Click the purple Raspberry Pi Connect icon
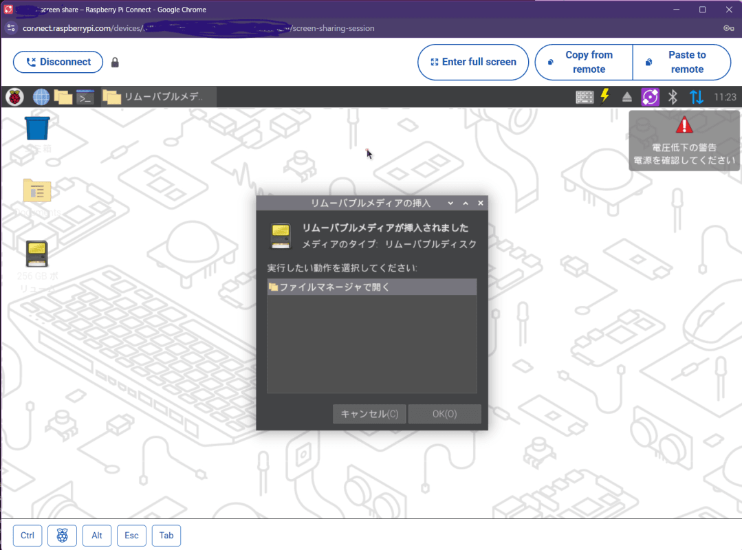The image size is (742, 550). point(651,97)
